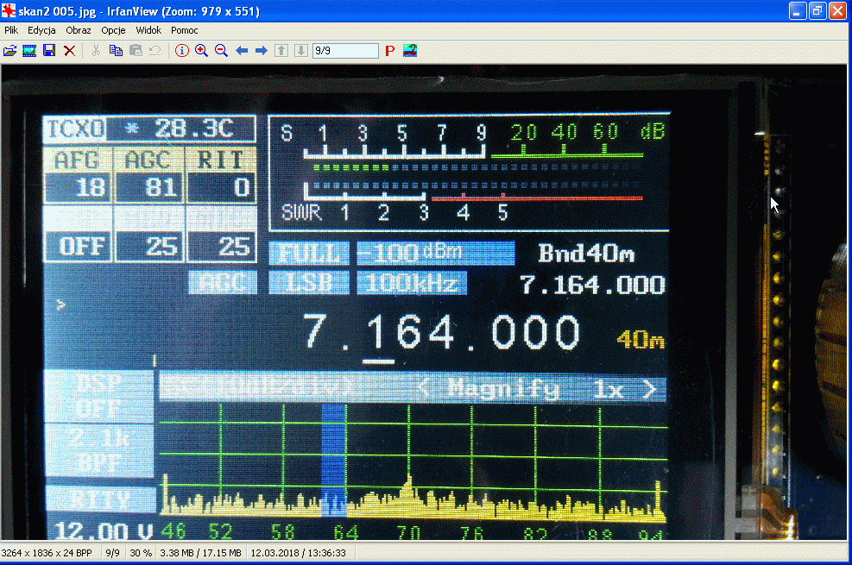Go to previous image with left arrow
Viewport: 852px width, 565px height.
pos(242,51)
